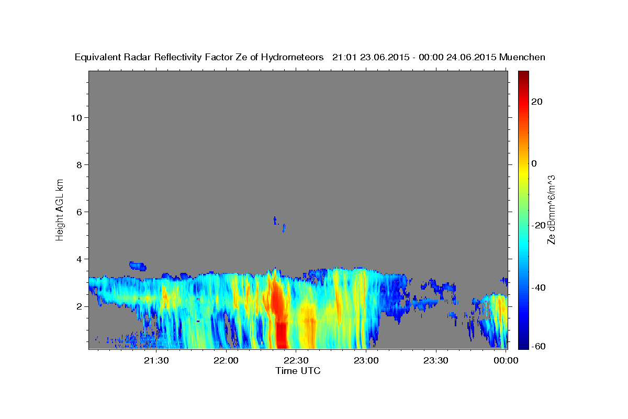Click the colorbar label '0'
The image size is (628, 419).
tap(534, 163)
